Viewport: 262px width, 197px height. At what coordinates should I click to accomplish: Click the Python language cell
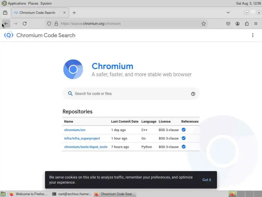(147, 147)
